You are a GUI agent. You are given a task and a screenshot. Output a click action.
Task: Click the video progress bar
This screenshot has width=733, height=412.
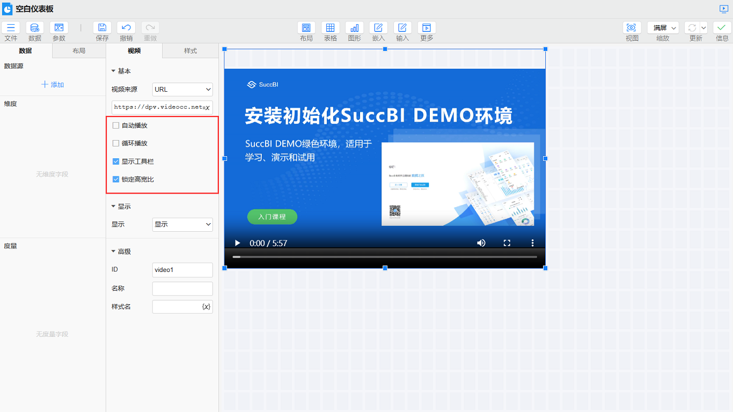point(384,257)
